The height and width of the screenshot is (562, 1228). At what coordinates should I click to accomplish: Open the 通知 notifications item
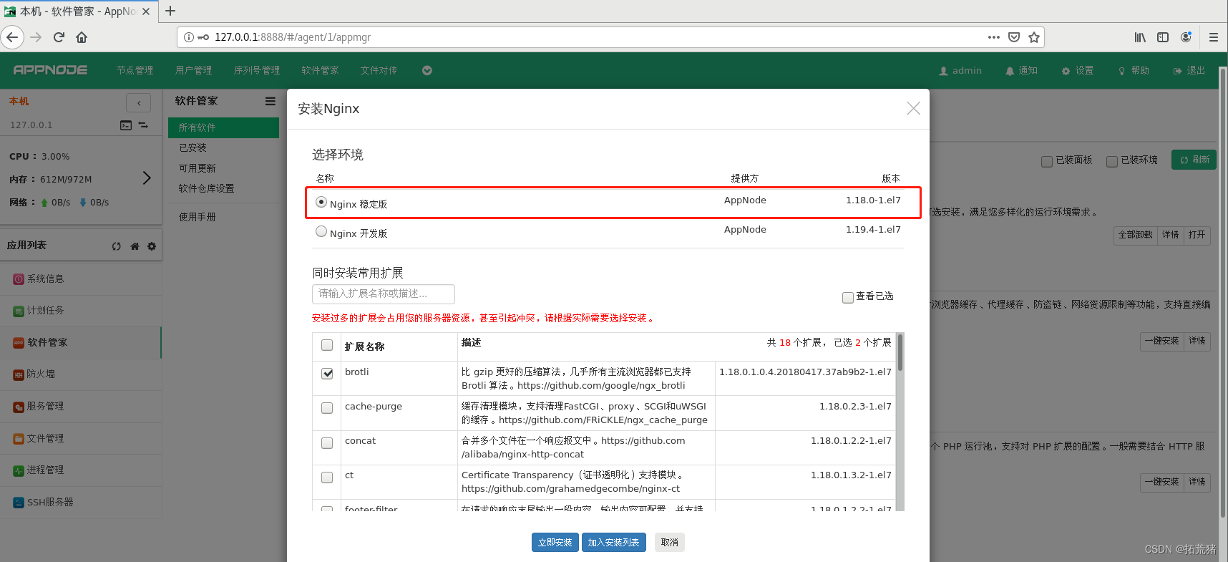click(x=1022, y=70)
